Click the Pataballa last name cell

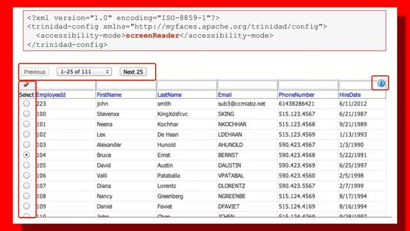[168, 176]
